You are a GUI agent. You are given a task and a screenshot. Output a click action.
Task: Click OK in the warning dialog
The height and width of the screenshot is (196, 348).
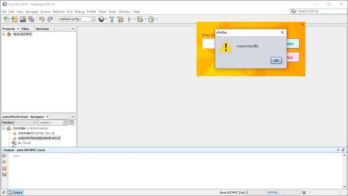pyautogui.click(x=276, y=60)
